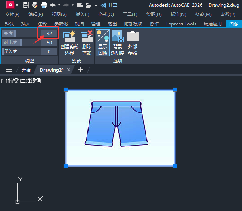
Task: Switch to the Express Tools ribbon tab
Action: coord(181,24)
